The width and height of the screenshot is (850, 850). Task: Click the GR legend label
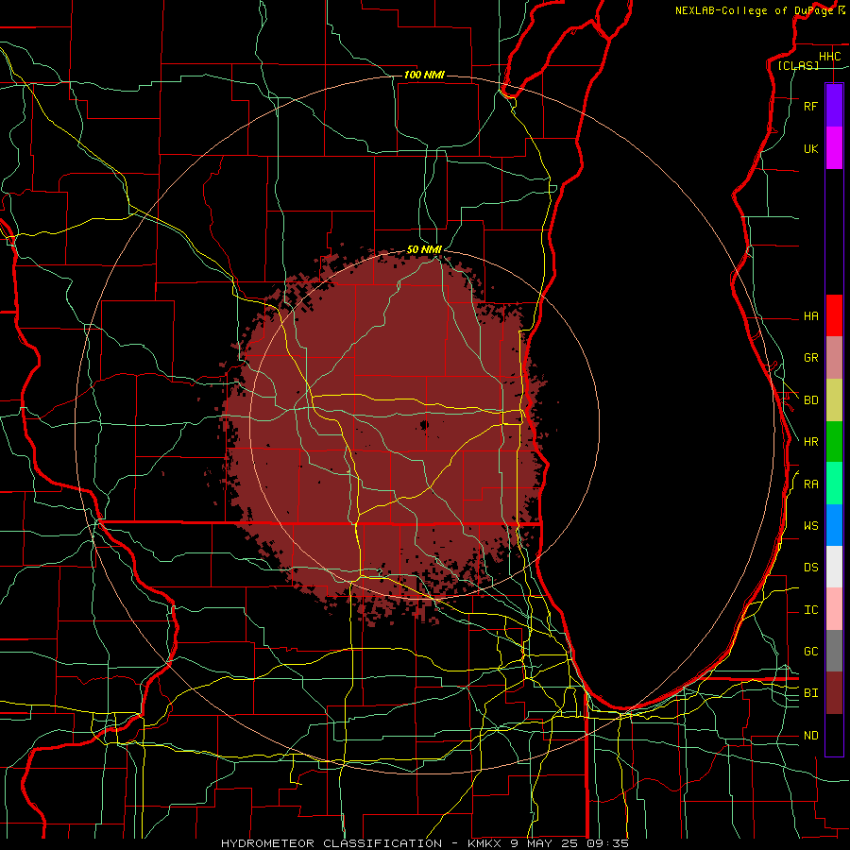click(810, 358)
